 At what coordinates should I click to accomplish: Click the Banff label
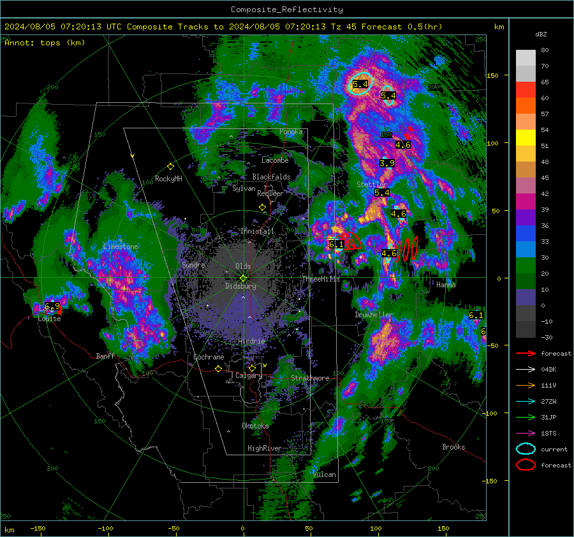(105, 356)
